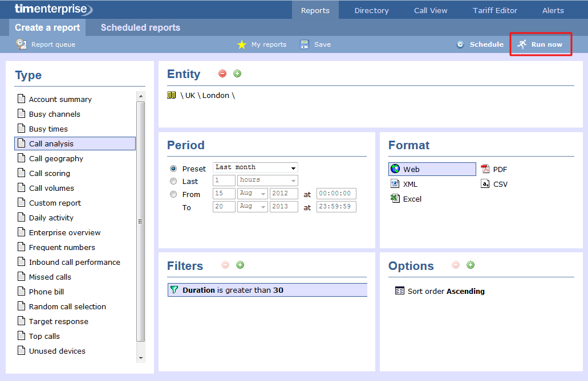Open the Last month preset dropdown
The image size is (588, 381).
(x=256, y=167)
